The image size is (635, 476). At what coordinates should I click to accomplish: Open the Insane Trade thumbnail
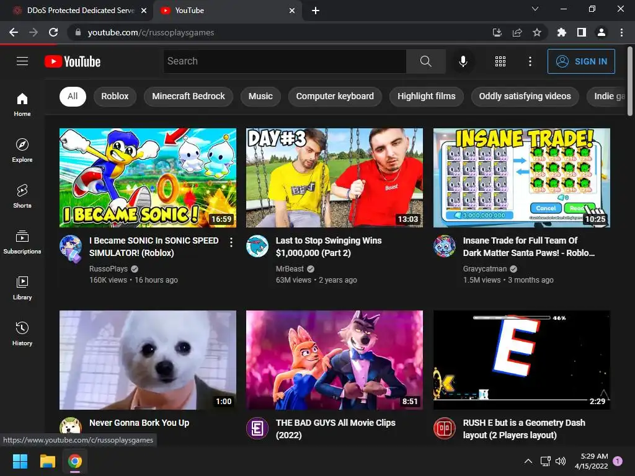click(522, 178)
